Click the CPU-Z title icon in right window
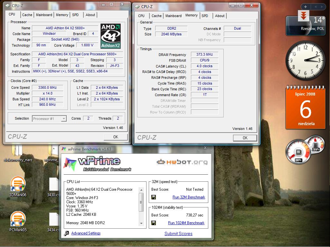This screenshot has width=330, height=247. [137, 7]
